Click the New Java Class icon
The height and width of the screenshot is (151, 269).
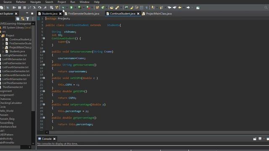click(x=103, y=8)
